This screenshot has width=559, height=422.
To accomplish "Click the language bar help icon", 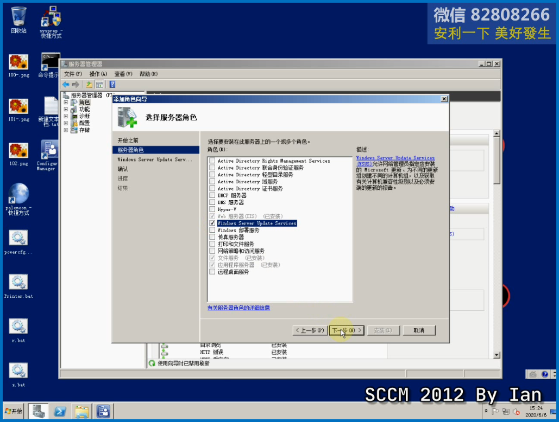I will [545, 374].
